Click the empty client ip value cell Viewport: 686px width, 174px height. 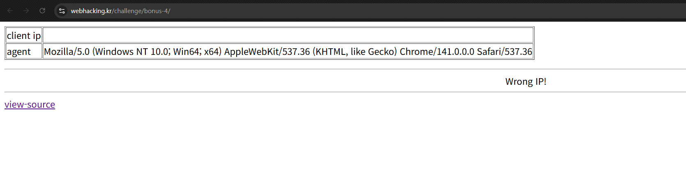coord(288,35)
